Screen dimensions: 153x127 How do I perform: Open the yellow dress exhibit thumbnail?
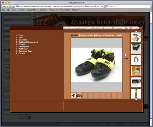coord(136,94)
